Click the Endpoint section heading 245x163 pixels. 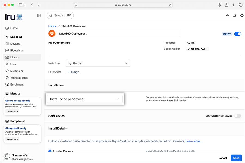pyautogui.click(x=16, y=37)
